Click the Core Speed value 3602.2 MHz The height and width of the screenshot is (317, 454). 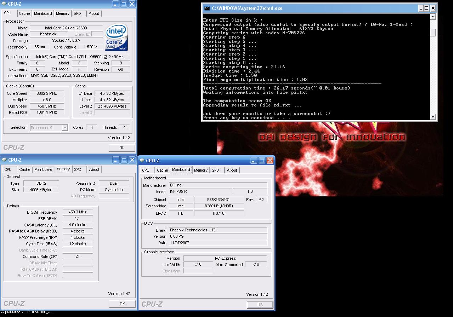[47, 93]
